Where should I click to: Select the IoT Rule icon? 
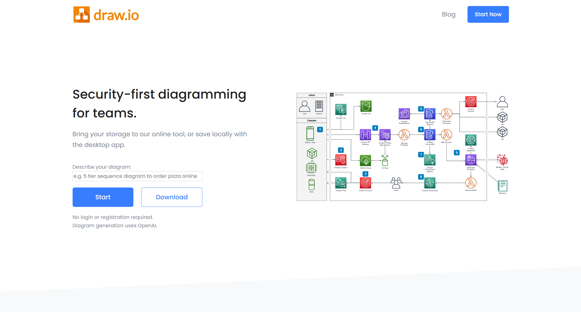click(385, 160)
